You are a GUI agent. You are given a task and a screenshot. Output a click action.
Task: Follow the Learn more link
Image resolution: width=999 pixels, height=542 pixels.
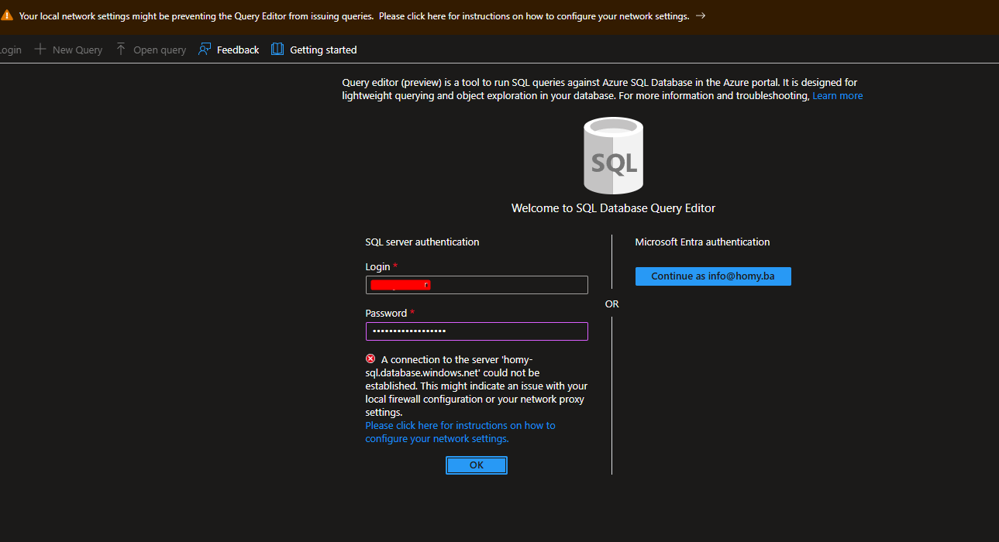click(x=838, y=96)
